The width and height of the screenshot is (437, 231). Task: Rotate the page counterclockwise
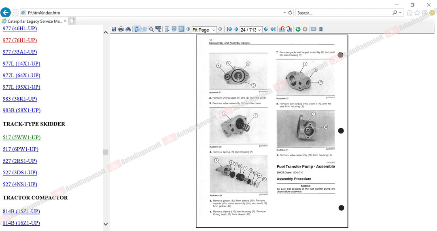point(282,29)
